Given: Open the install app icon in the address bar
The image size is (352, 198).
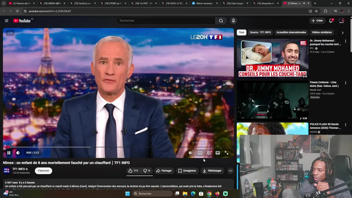Looking at the screenshot, I should 310,11.
